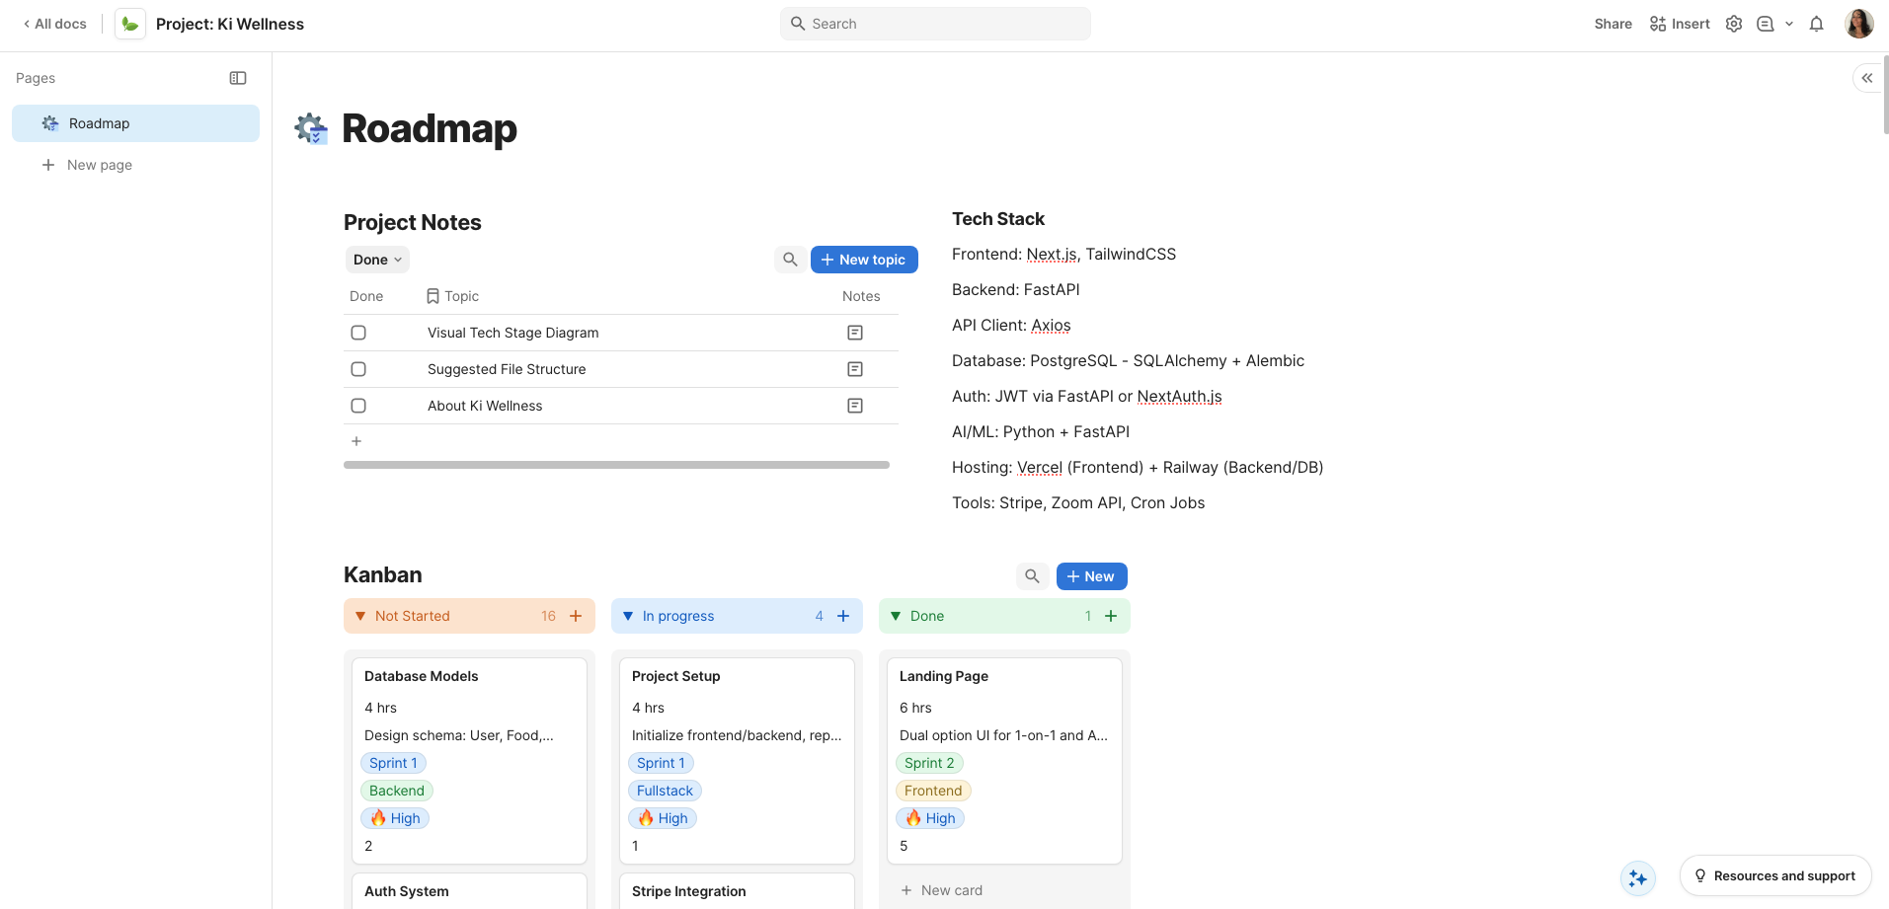Open the note icon for Visual Tech Stage Diagram
The width and height of the screenshot is (1889, 909).
[x=854, y=333]
